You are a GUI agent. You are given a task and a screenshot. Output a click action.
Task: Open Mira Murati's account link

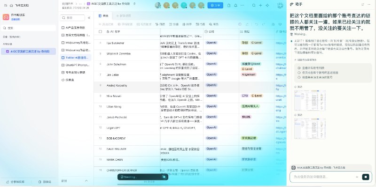[x=281, y=97]
